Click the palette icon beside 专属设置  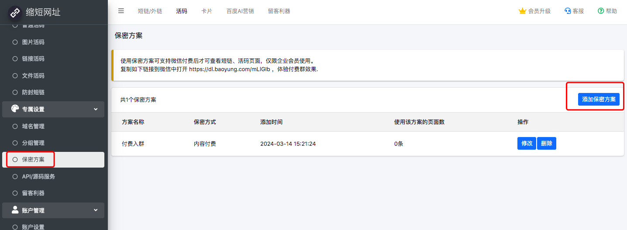pyautogui.click(x=15, y=109)
